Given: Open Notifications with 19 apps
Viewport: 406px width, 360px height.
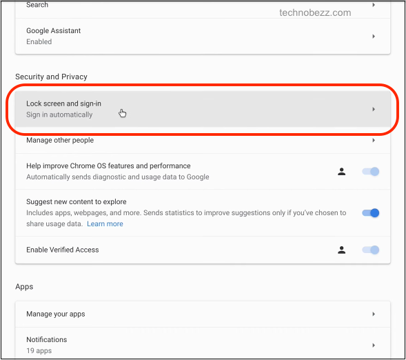Looking at the screenshot, I should pos(203,343).
